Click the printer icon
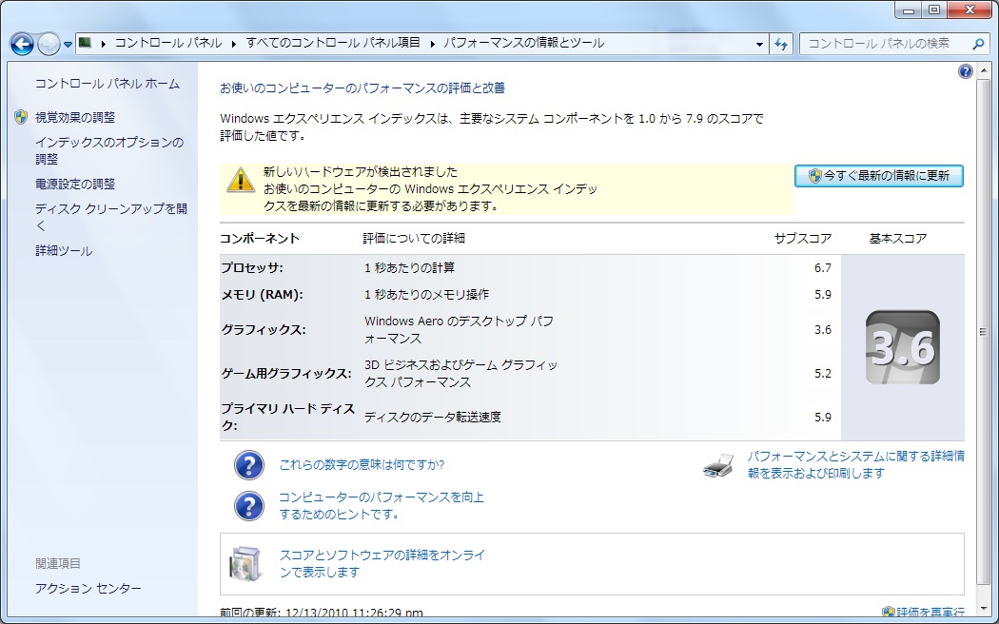Screen dimensions: 999x624 pyautogui.click(x=718, y=465)
